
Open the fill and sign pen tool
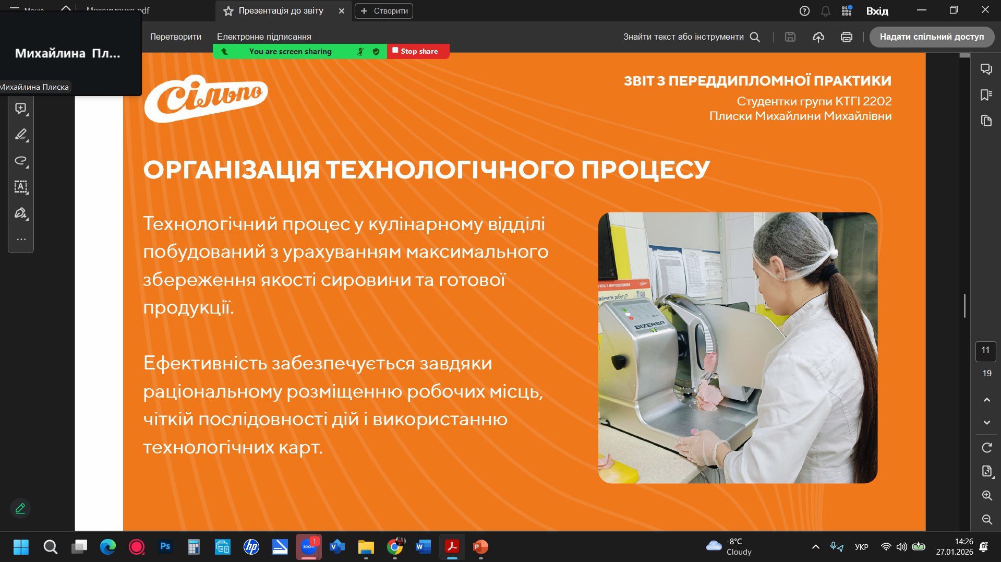click(21, 213)
